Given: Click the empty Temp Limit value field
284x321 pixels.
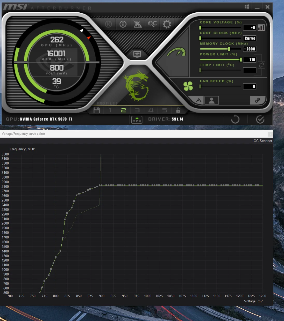Looking at the screenshot, I should click(x=250, y=70).
